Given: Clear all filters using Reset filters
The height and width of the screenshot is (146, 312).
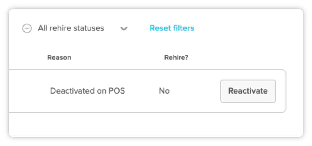Looking at the screenshot, I should click(x=172, y=28).
